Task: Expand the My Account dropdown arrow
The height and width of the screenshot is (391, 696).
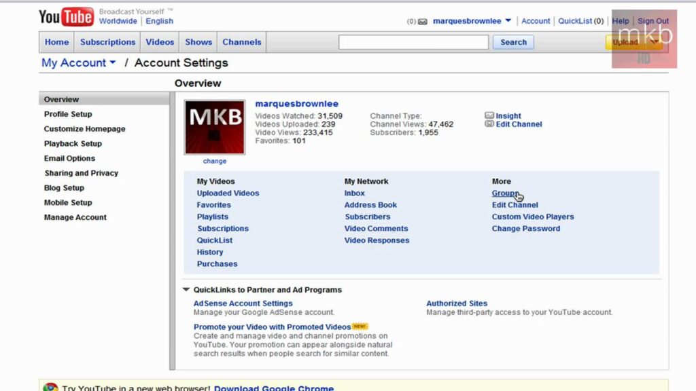Action: coord(113,62)
